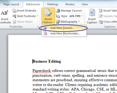Click the Insert Caption icon
117x93 pixels.
pyautogui.click(x=92, y=12)
